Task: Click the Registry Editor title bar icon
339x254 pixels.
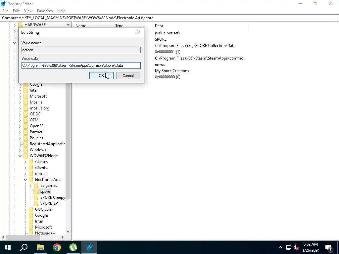Action: coord(3,4)
